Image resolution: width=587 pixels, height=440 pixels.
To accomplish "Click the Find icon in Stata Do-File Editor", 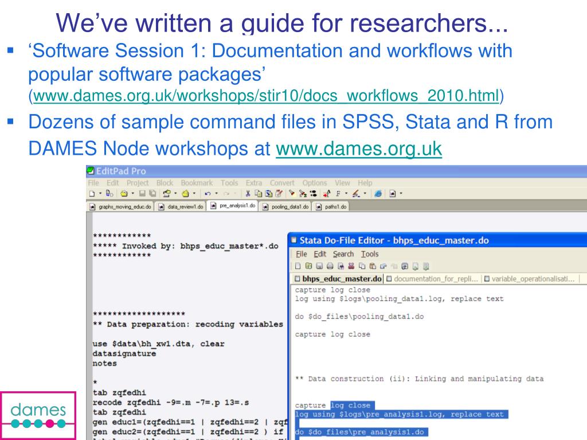I will 341,266.
